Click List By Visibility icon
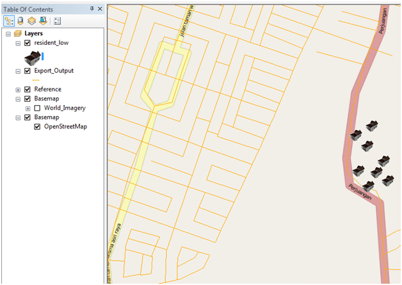Image resolution: width=402 pixels, height=285 pixels. (x=31, y=20)
